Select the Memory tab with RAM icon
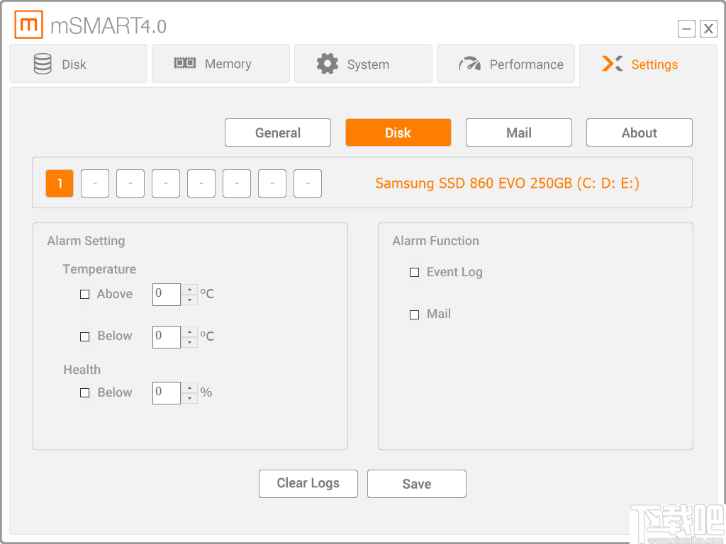726x544 pixels. [220, 64]
